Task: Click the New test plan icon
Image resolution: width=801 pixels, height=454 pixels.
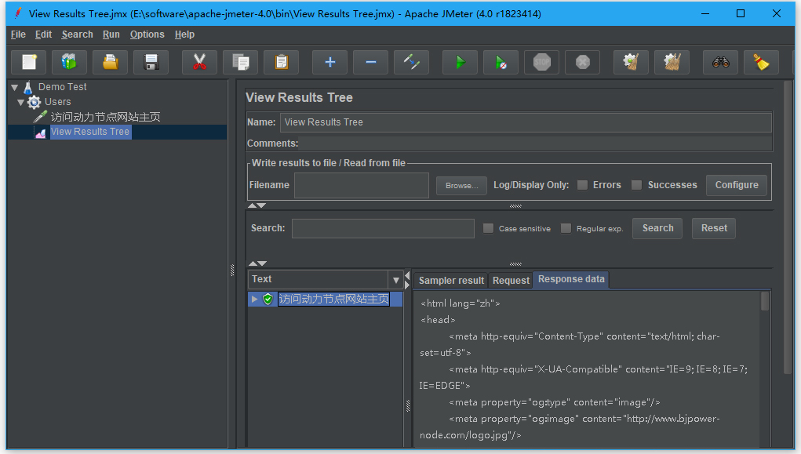Action: click(x=28, y=62)
